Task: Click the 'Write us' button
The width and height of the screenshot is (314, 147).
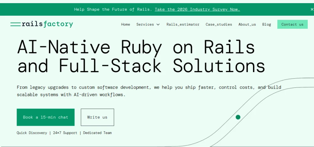Action: [x=97, y=117]
